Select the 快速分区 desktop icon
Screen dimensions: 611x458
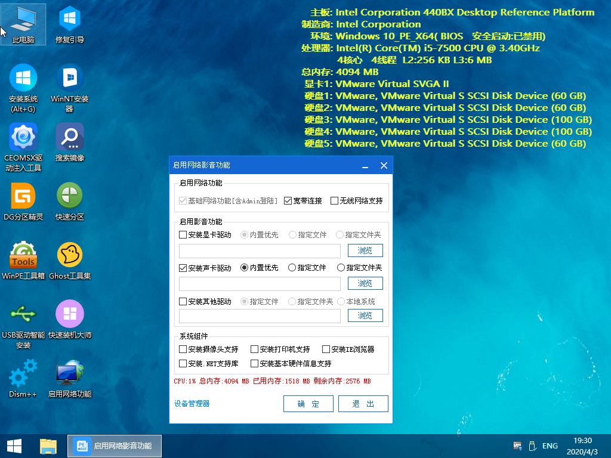[70, 202]
